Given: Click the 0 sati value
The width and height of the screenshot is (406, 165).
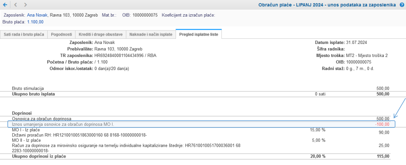Looking at the screenshot, I should (320, 94).
